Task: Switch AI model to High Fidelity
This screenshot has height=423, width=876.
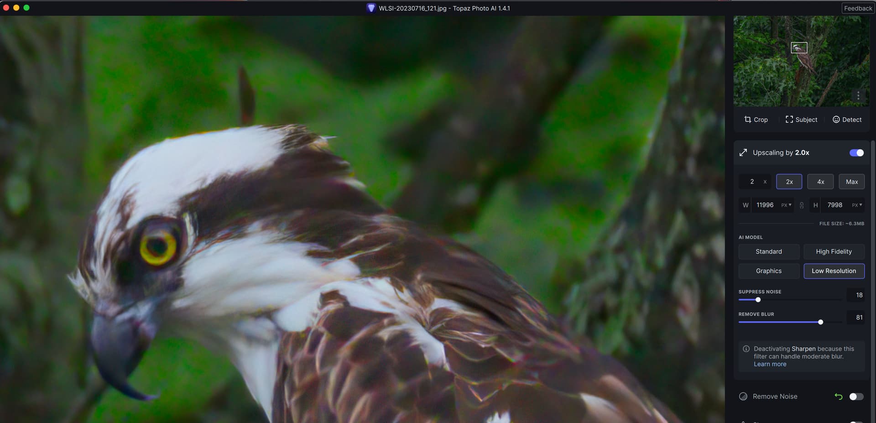Action: click(x=834, y=251)
